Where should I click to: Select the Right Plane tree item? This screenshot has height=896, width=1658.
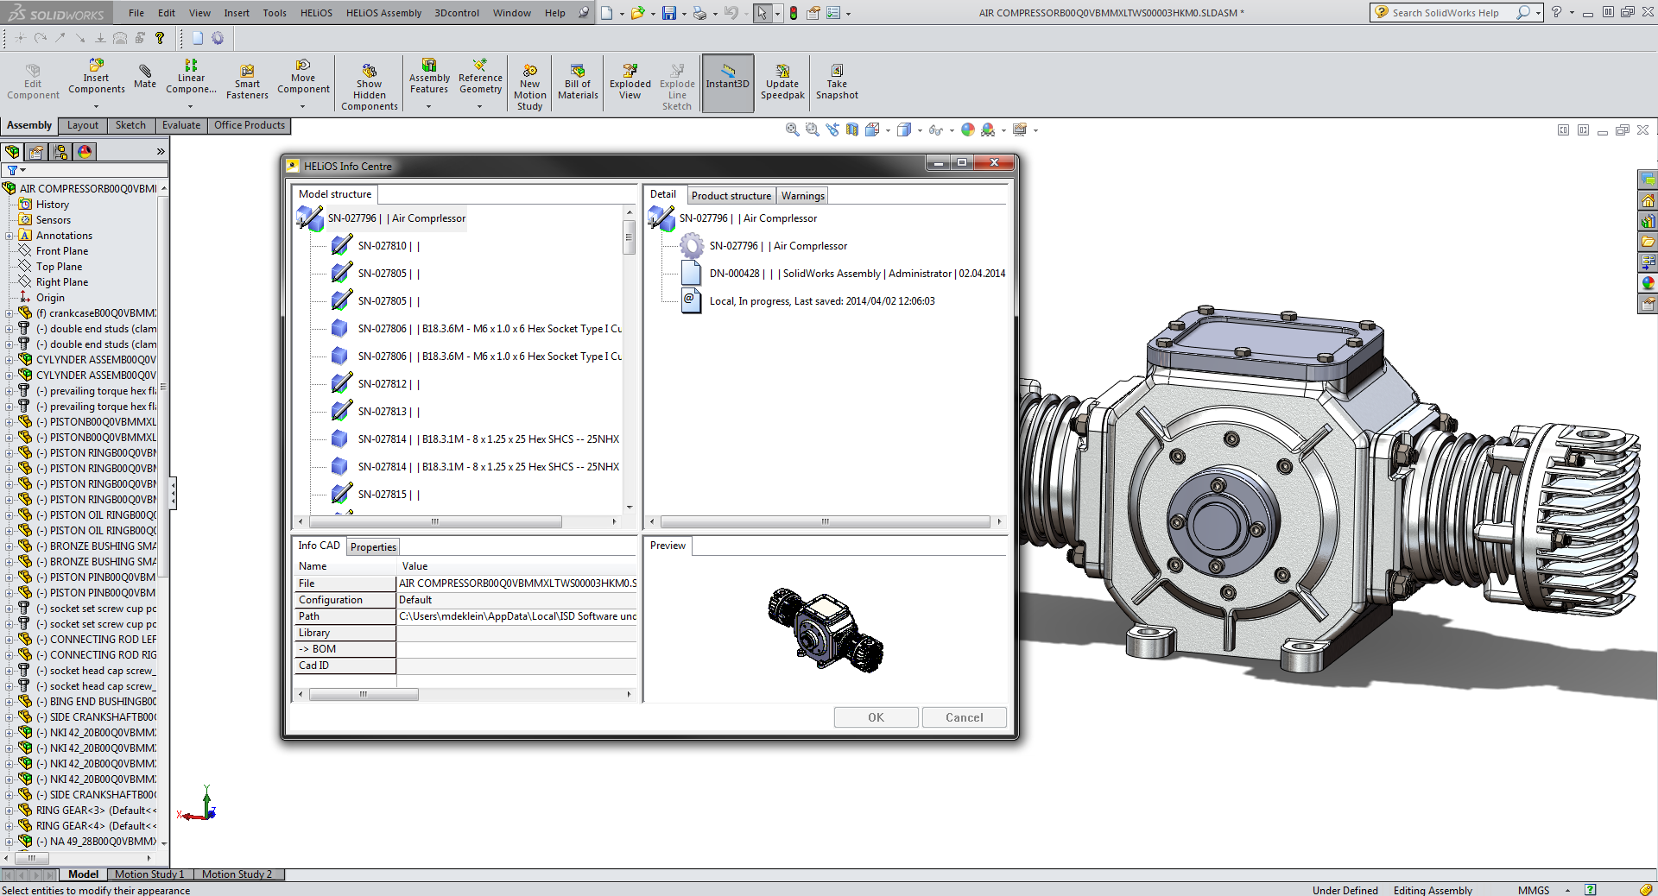(x=62, y=282)
